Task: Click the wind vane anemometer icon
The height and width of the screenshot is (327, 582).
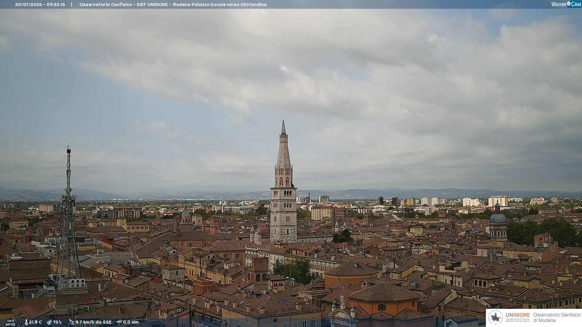Action: click(71, 322)
